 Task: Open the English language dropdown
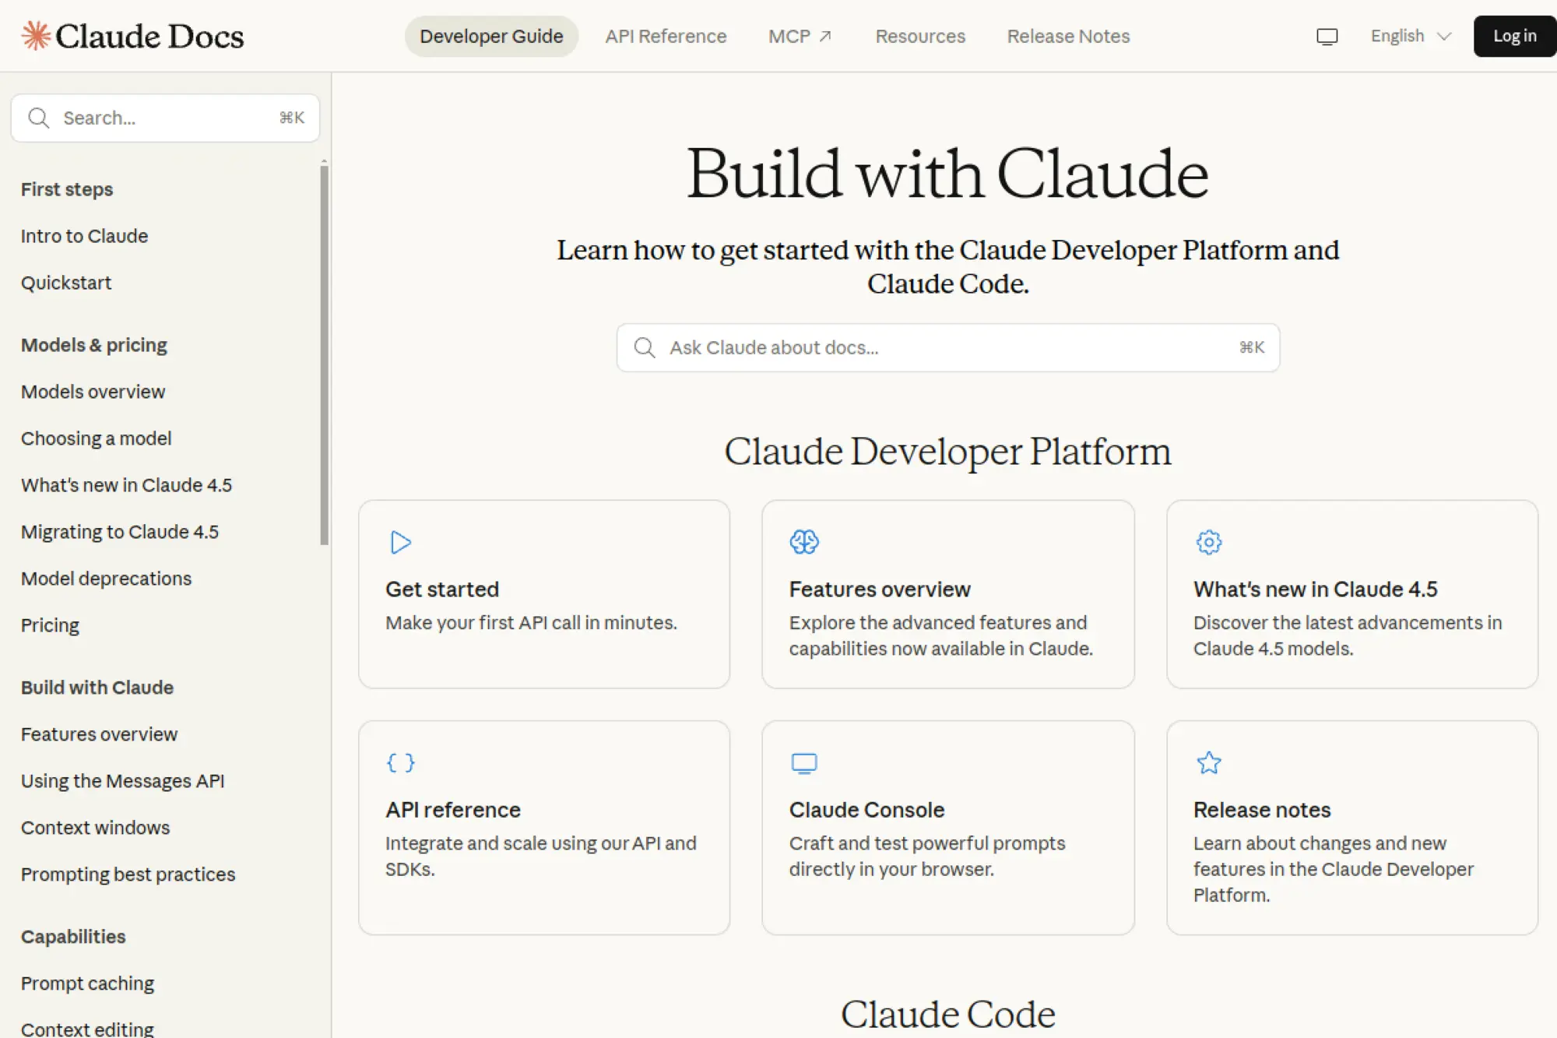tap(1409, 36)
